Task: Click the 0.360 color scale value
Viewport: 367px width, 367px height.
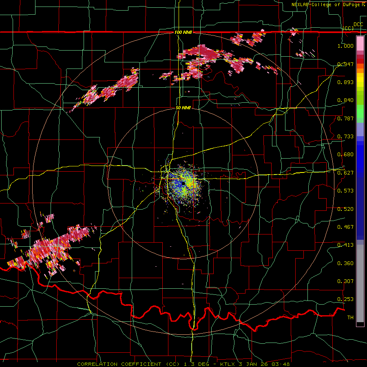Action: tap(345, 263)
